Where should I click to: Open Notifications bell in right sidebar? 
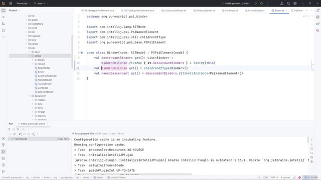tap(317, 10)
